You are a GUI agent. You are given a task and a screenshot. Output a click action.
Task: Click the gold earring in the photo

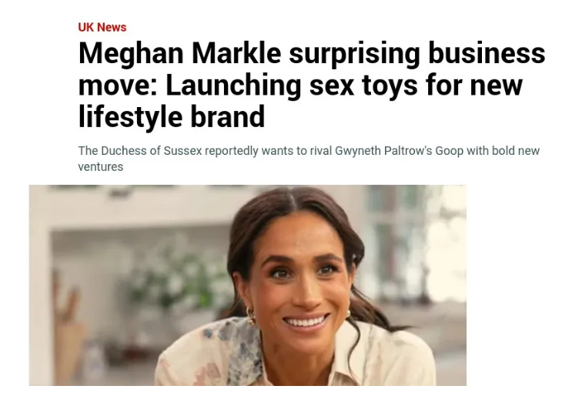point(251,315)
